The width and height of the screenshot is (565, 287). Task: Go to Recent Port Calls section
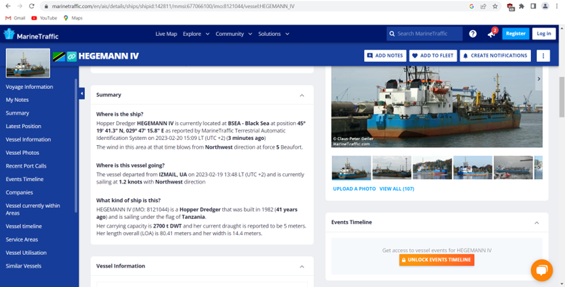click(26, 166)
